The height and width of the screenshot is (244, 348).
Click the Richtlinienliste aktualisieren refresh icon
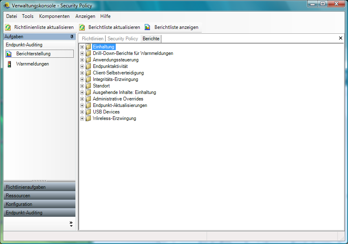click(8, 27)
